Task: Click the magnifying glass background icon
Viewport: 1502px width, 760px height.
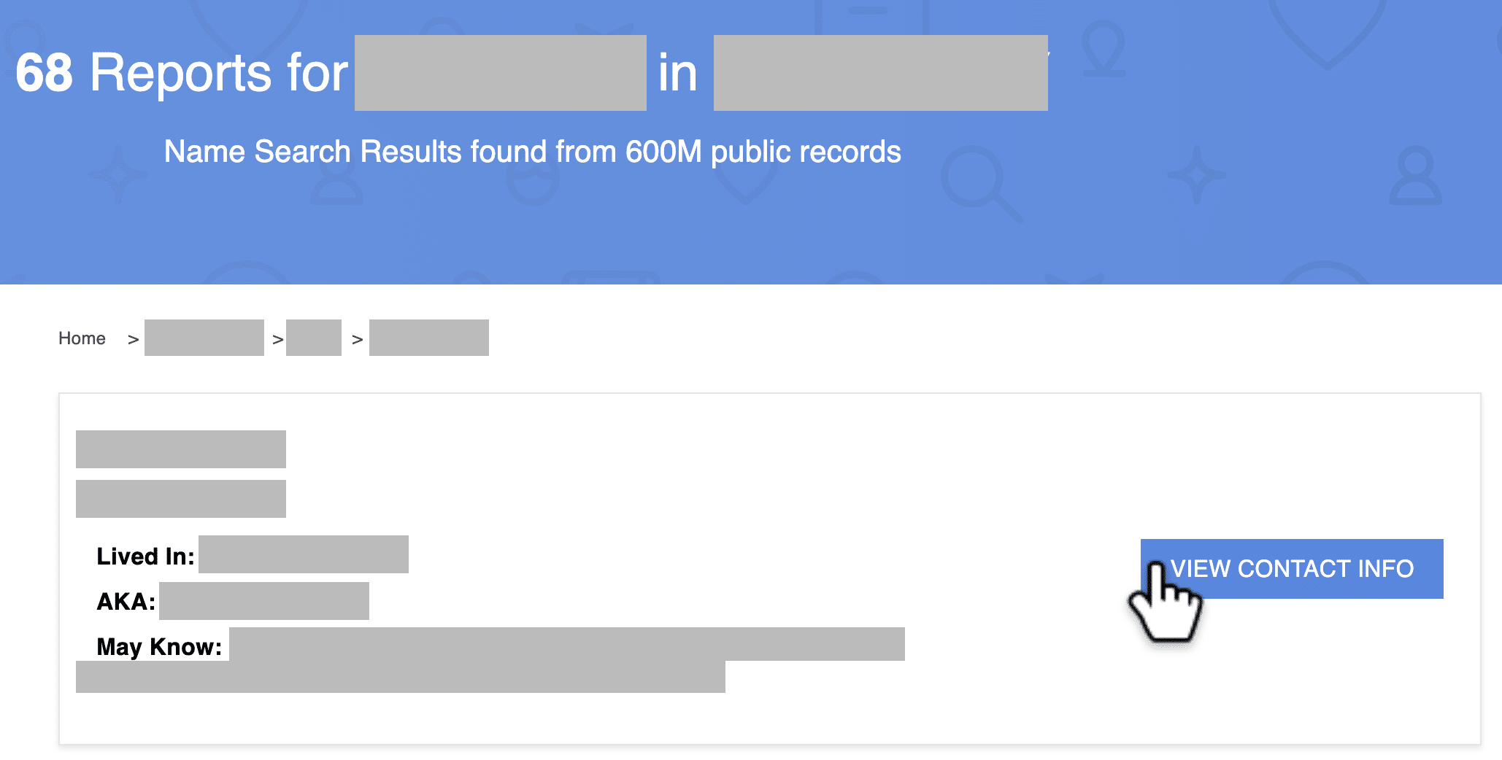Action: 980,184
